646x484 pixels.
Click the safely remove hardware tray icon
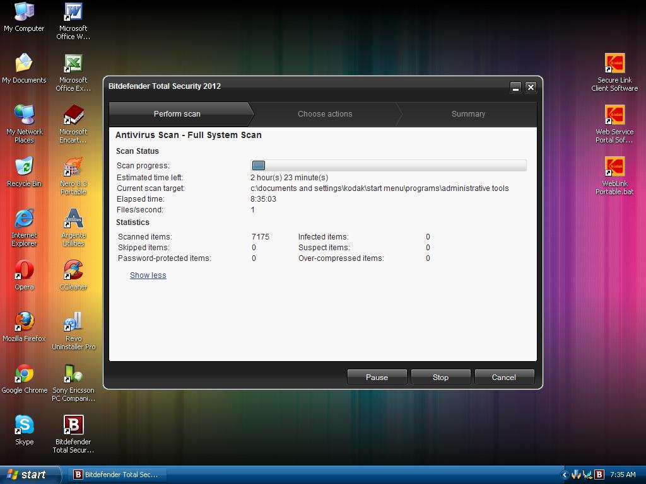click(x=576, y=475)
